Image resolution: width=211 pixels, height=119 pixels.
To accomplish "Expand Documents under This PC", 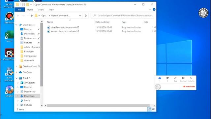I will coord(18,92).
